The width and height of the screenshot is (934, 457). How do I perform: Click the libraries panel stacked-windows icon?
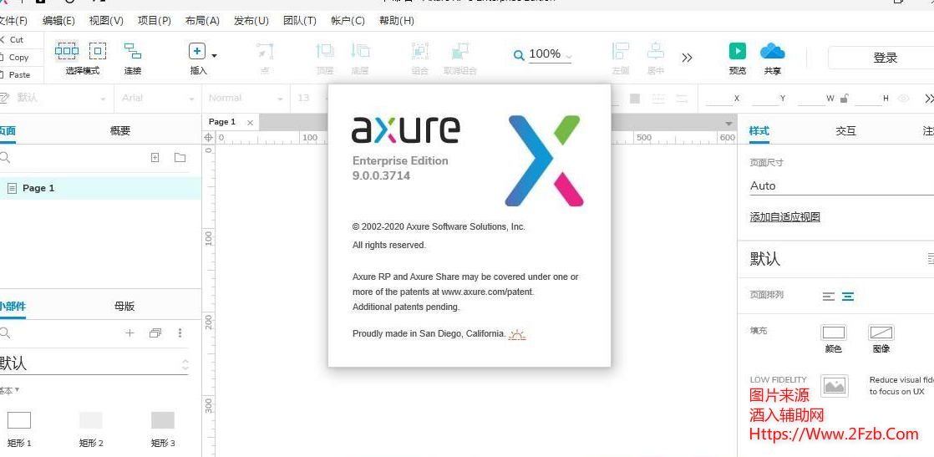click(x=155, y=333)
